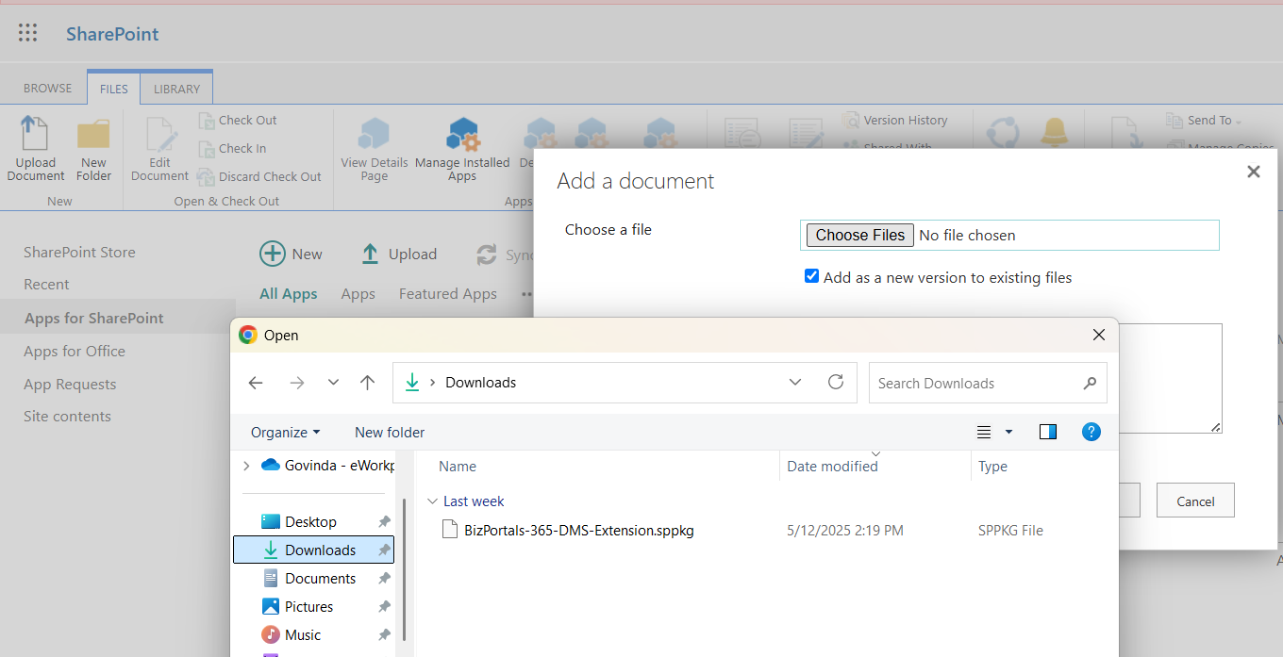Switch to the BROWSE ribbon tab
This screenshot has height=657, width=1283.
coord(47,89)
